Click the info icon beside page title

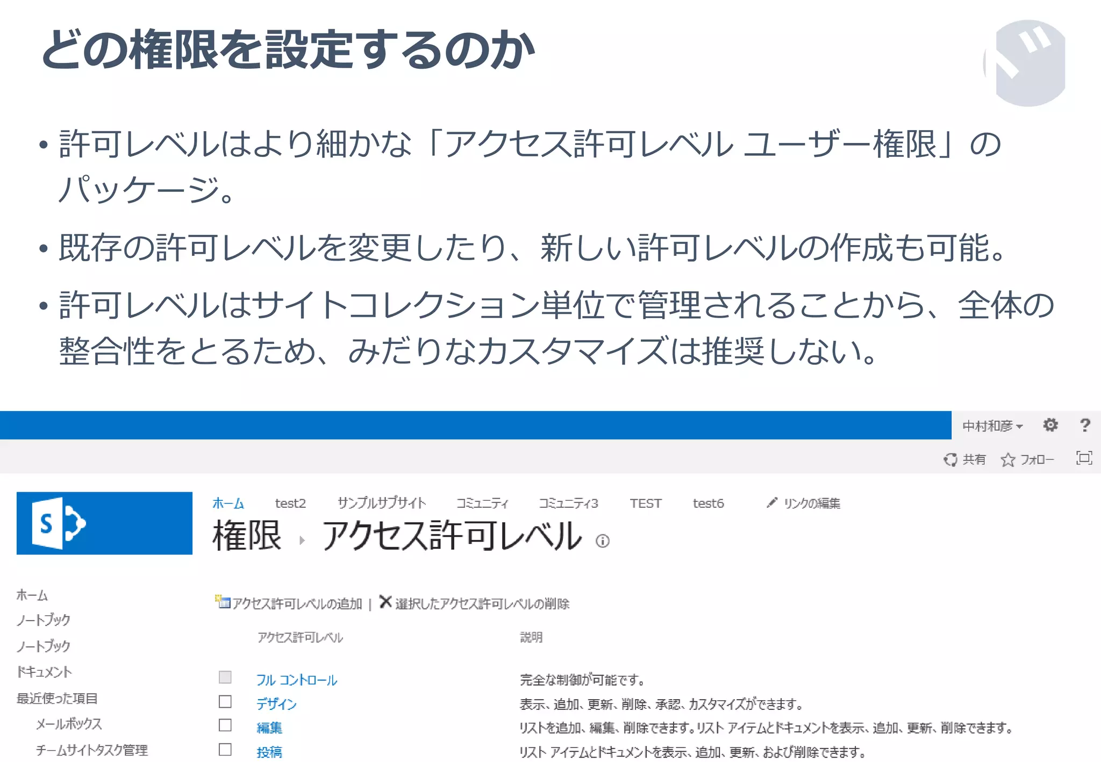[603, 541]
